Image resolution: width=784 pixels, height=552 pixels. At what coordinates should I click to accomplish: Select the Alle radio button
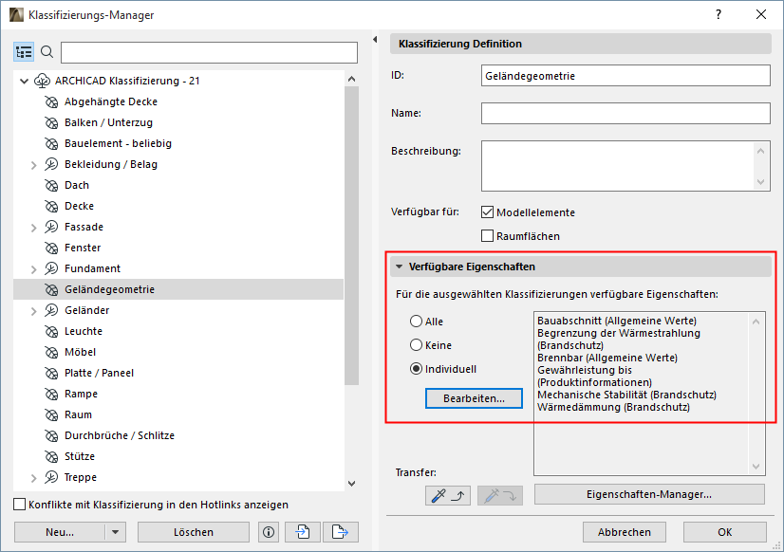[x=416, y=322]
